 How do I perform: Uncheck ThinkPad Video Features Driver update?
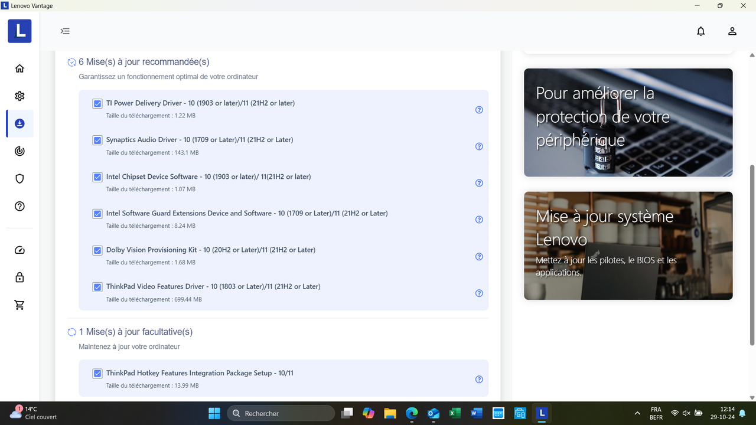(x=97, y=287)
